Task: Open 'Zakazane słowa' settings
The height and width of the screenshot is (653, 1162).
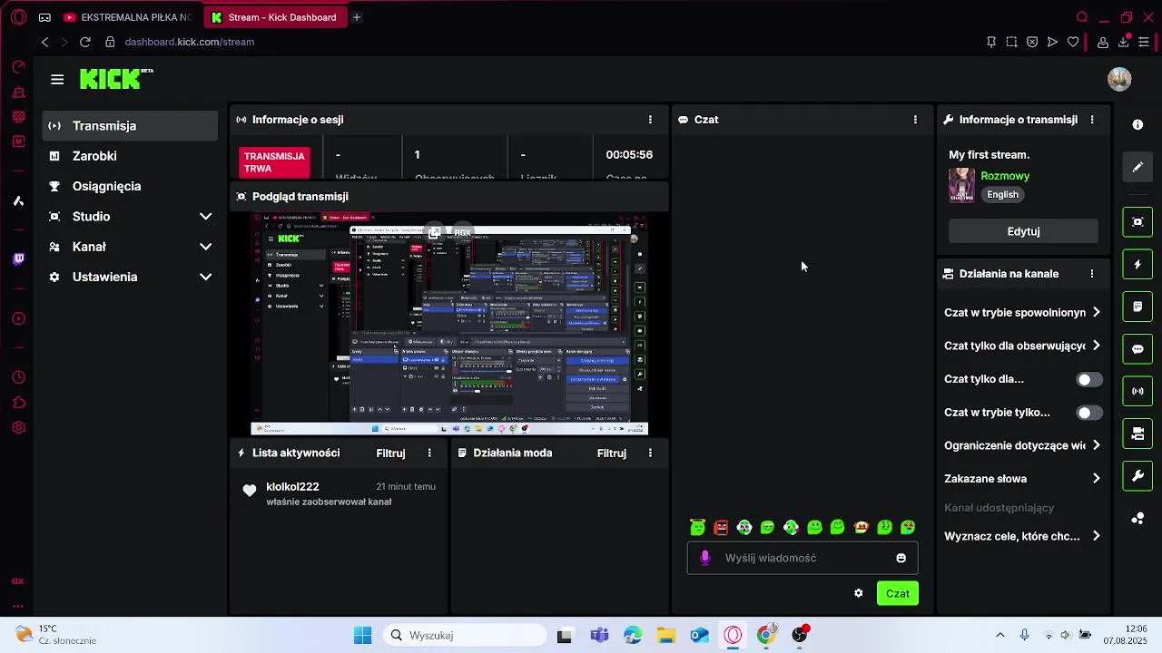Action: (x=1023, y=479)
